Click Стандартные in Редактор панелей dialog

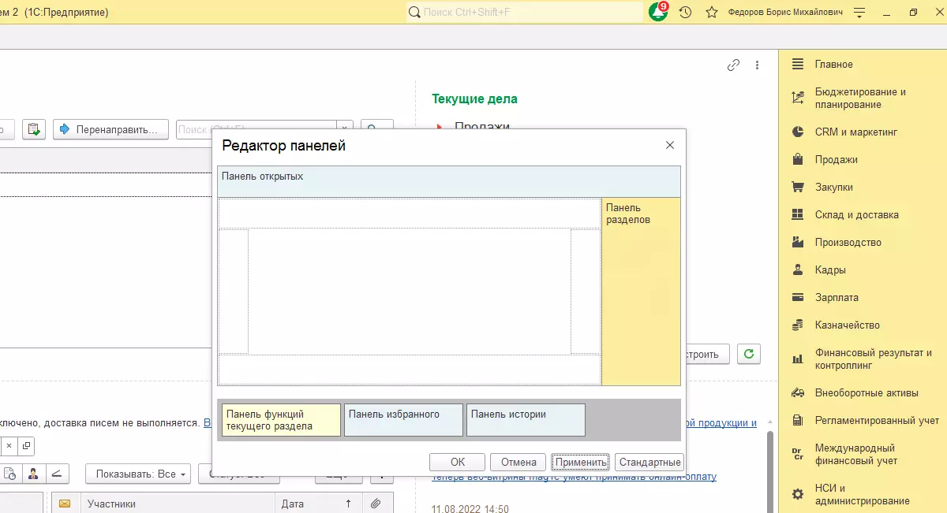point(649,463)
